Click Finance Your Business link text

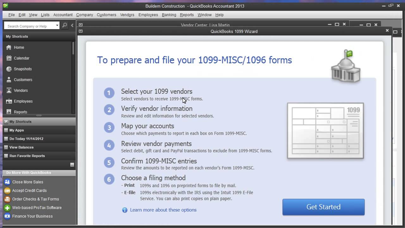(x=32, y=216)
